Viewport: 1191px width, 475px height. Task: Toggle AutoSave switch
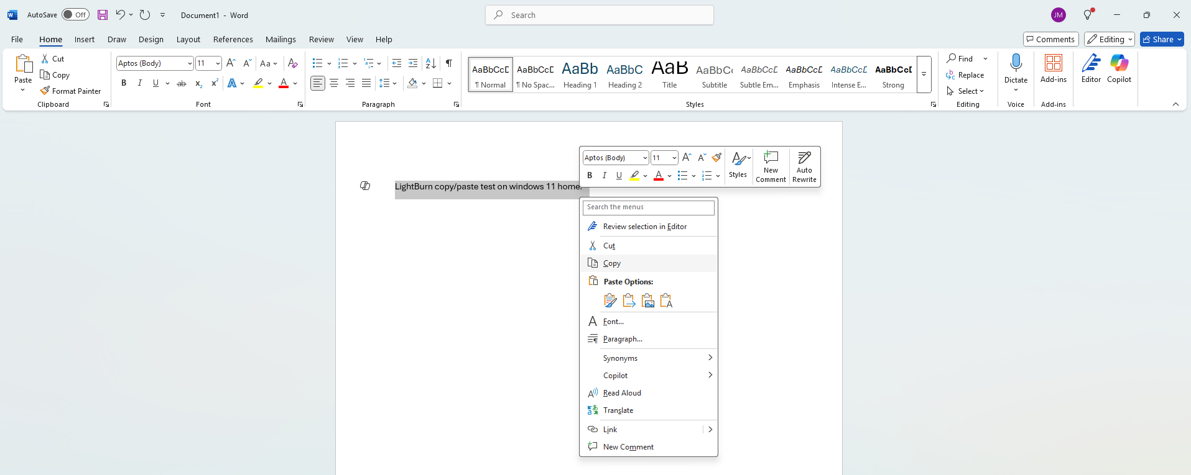click(x=75, y=15)
